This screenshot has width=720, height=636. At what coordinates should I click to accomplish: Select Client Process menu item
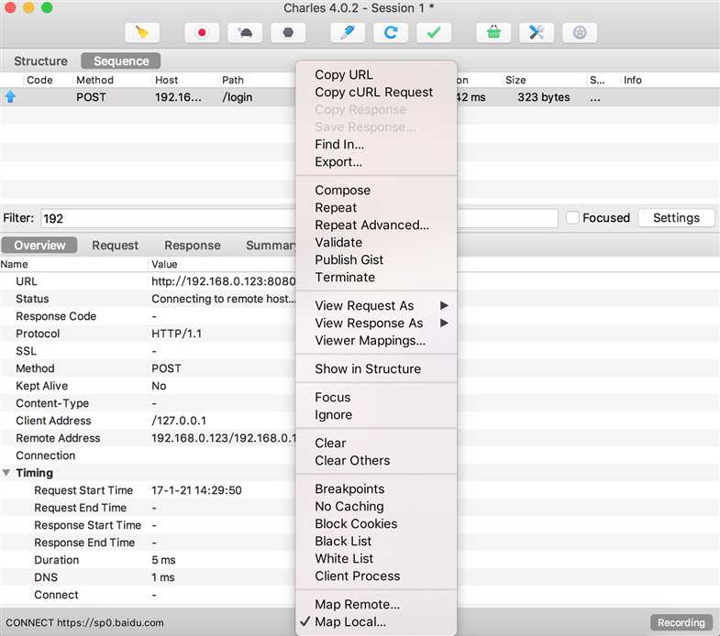click(376, 576)
